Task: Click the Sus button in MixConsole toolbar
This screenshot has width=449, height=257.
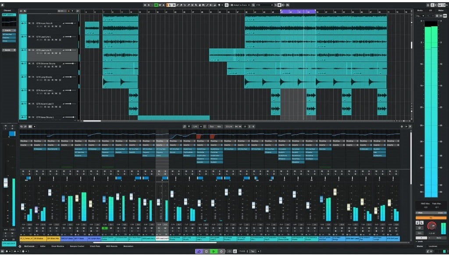Action: [212, 127]
